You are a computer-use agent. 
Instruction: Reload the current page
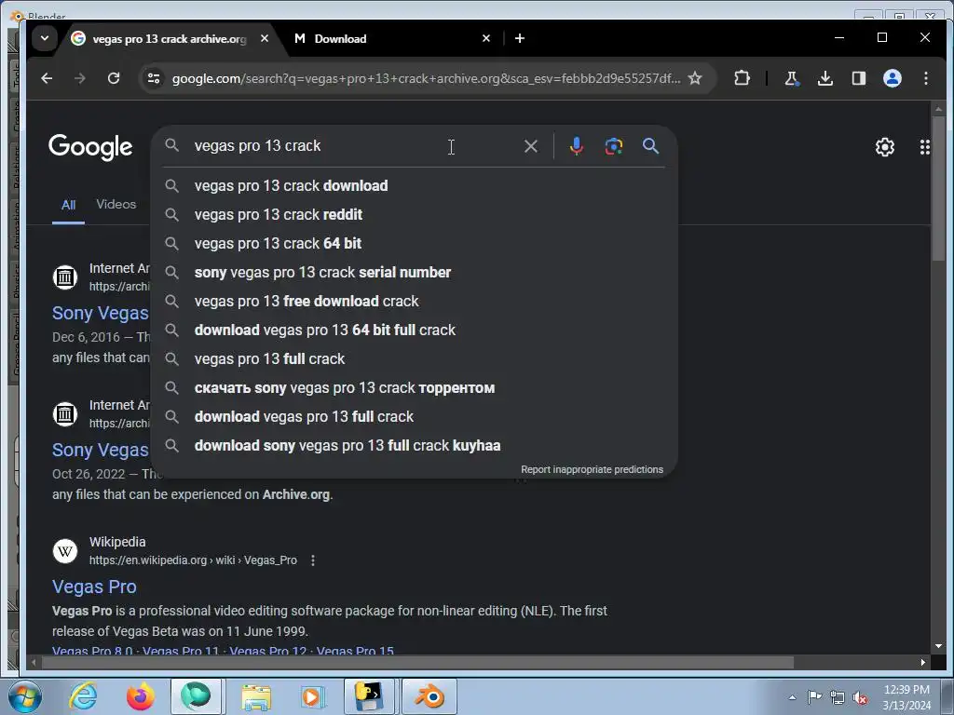[113, 78]
